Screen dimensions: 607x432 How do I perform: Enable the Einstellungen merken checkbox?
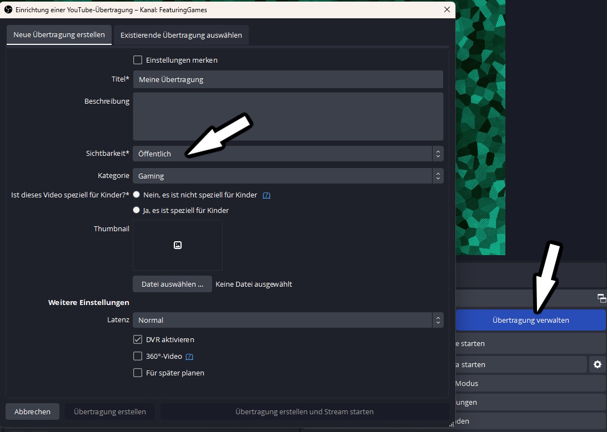point(138,60)
